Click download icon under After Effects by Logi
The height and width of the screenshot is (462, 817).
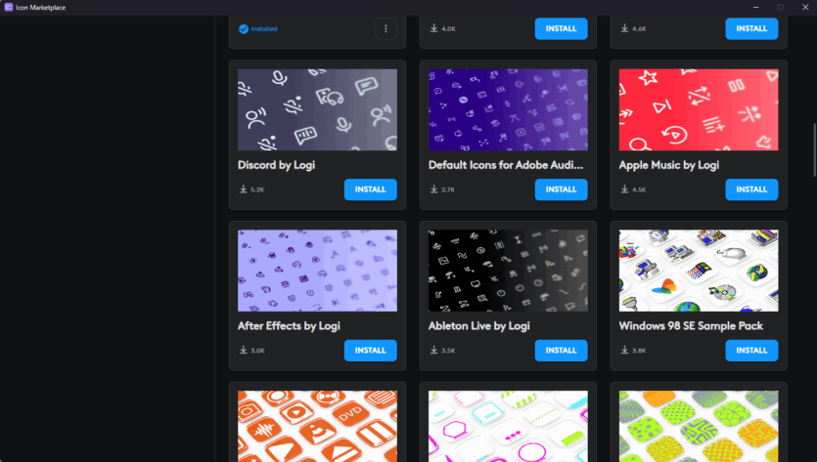[243, 351]
